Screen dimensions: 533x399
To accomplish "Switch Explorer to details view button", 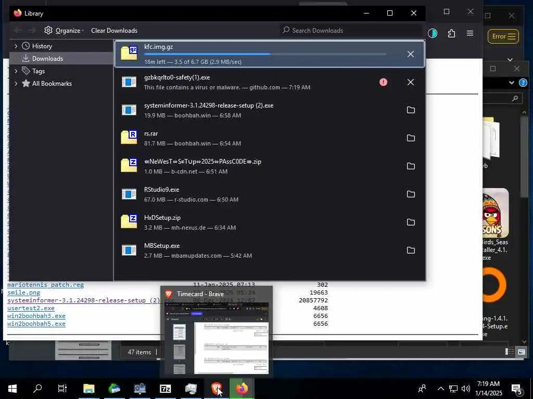I will tap(509, 352).
